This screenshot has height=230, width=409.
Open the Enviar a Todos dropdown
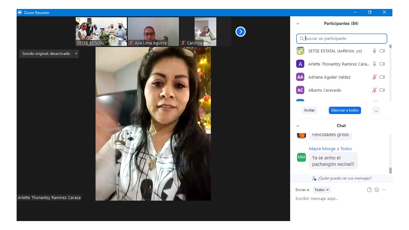pyautogui.click(x=322, y=190)
